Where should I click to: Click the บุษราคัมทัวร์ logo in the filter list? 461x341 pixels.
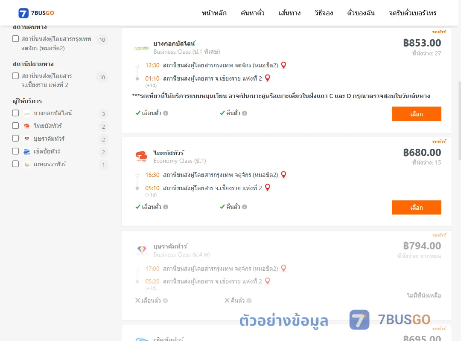click(x=27, y=139)
